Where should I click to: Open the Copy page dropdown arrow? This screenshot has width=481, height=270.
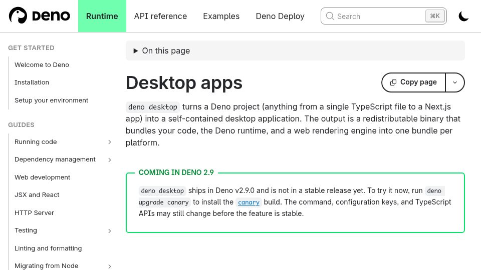[455, 82]
